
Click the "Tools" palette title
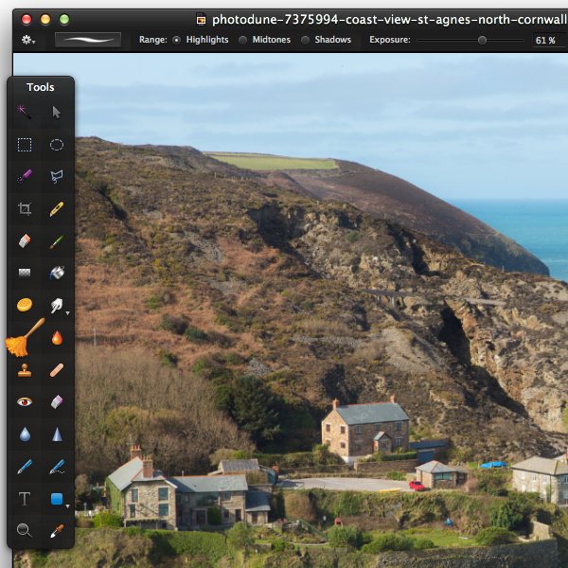coord(40,87)
